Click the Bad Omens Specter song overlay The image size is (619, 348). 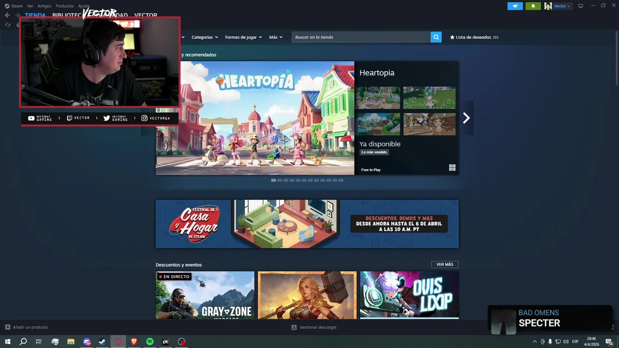tap(550, 319)
